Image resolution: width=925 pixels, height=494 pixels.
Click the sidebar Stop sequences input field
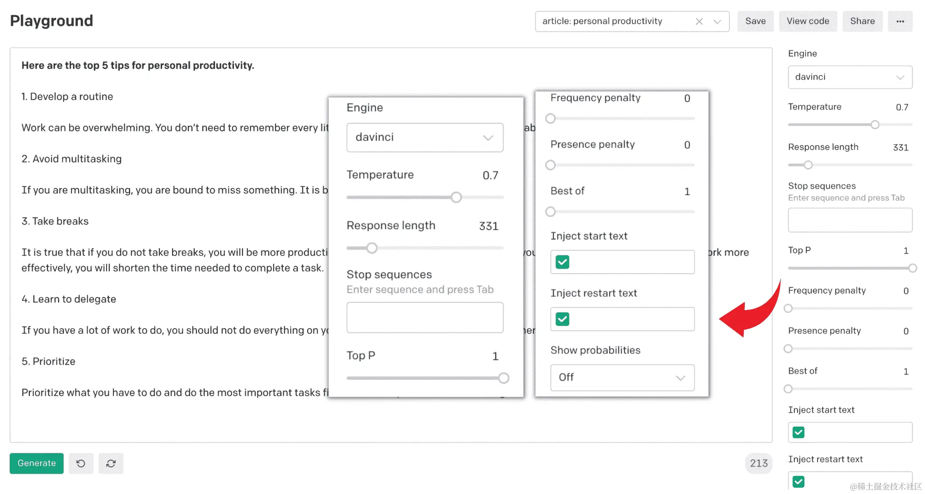point(850,220)
